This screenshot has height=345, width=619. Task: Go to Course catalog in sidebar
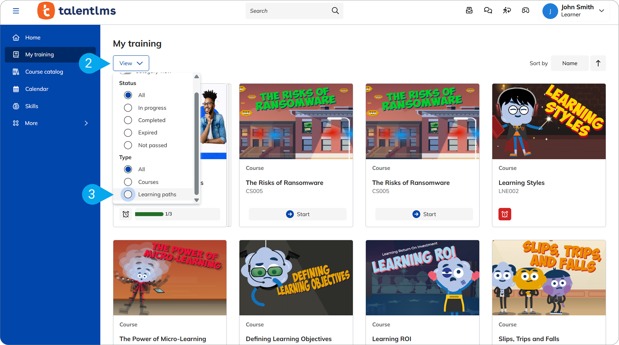tap(44, 72)
